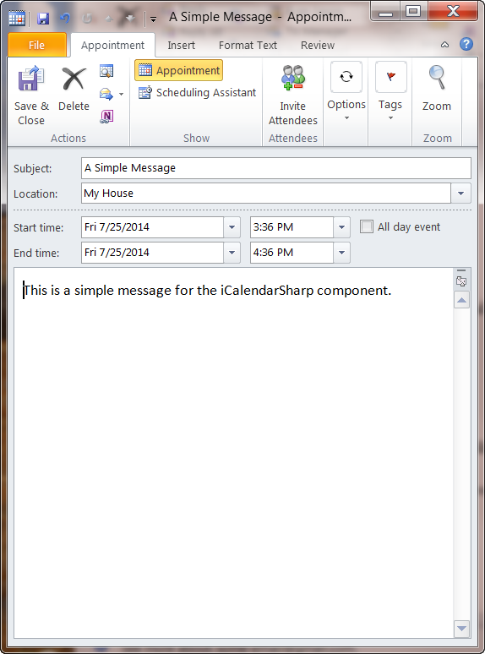The image size is (485, 654).
Task: Open the Format Text tab
Action: 248,45
